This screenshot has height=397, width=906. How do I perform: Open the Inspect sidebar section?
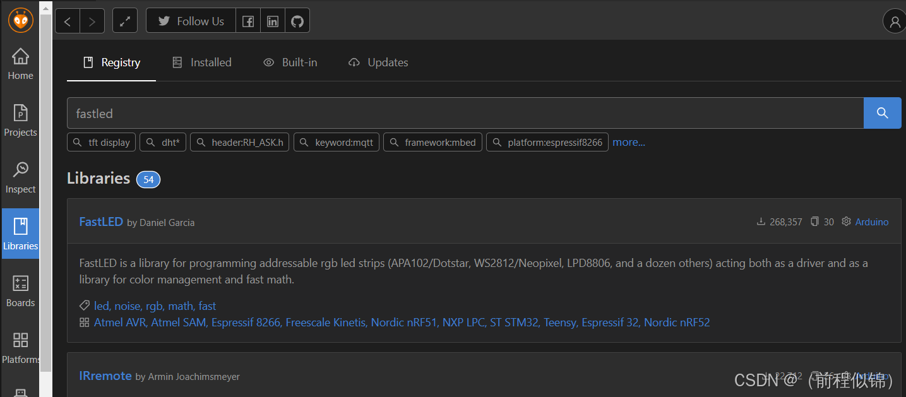20,177
